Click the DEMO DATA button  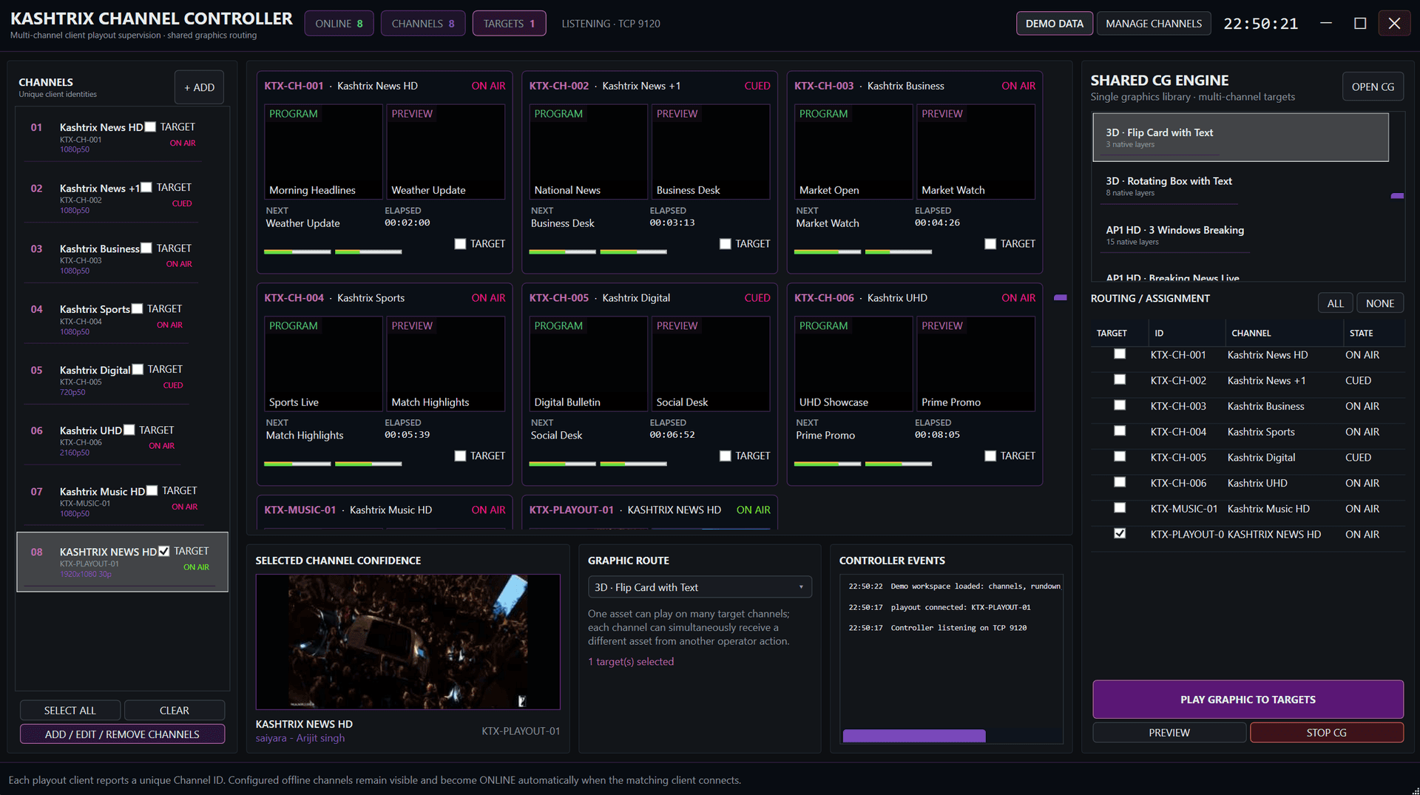coord(1054,24)
